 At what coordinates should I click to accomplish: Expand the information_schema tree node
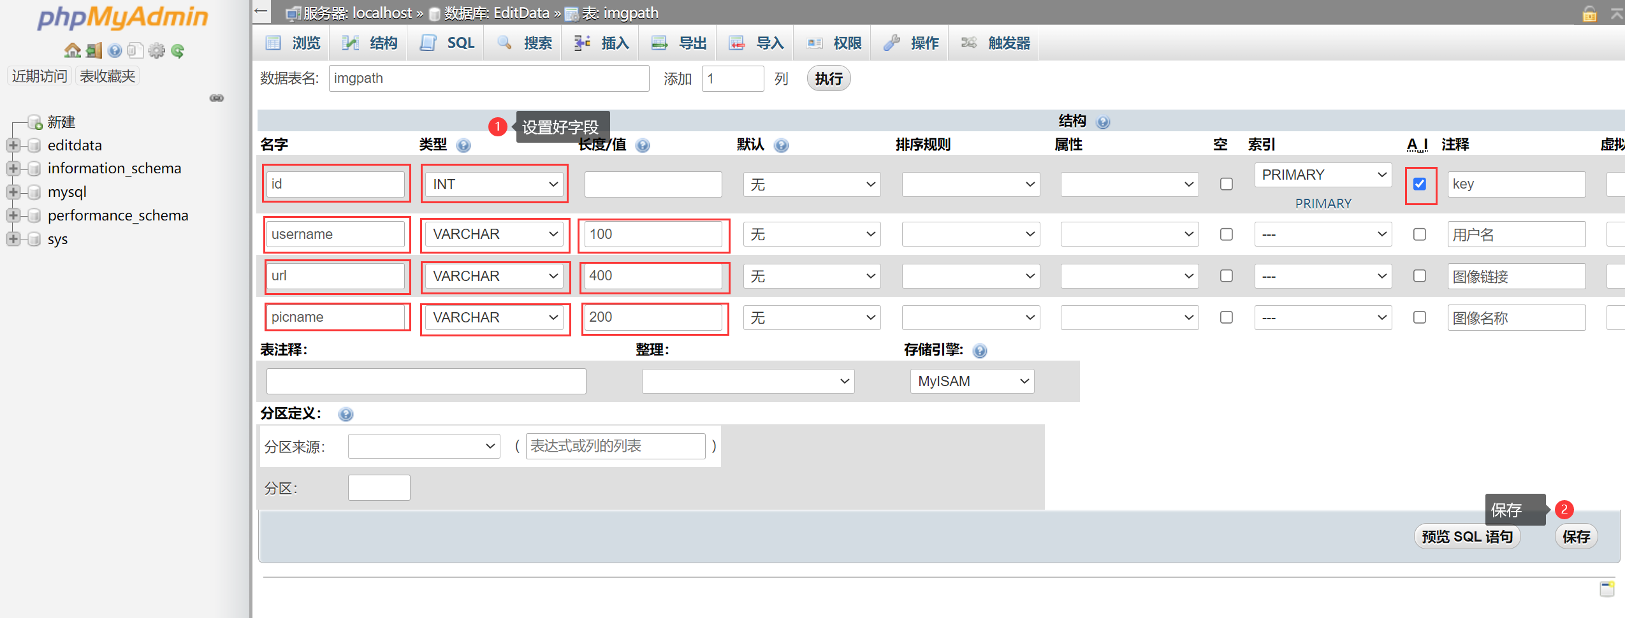13,168
